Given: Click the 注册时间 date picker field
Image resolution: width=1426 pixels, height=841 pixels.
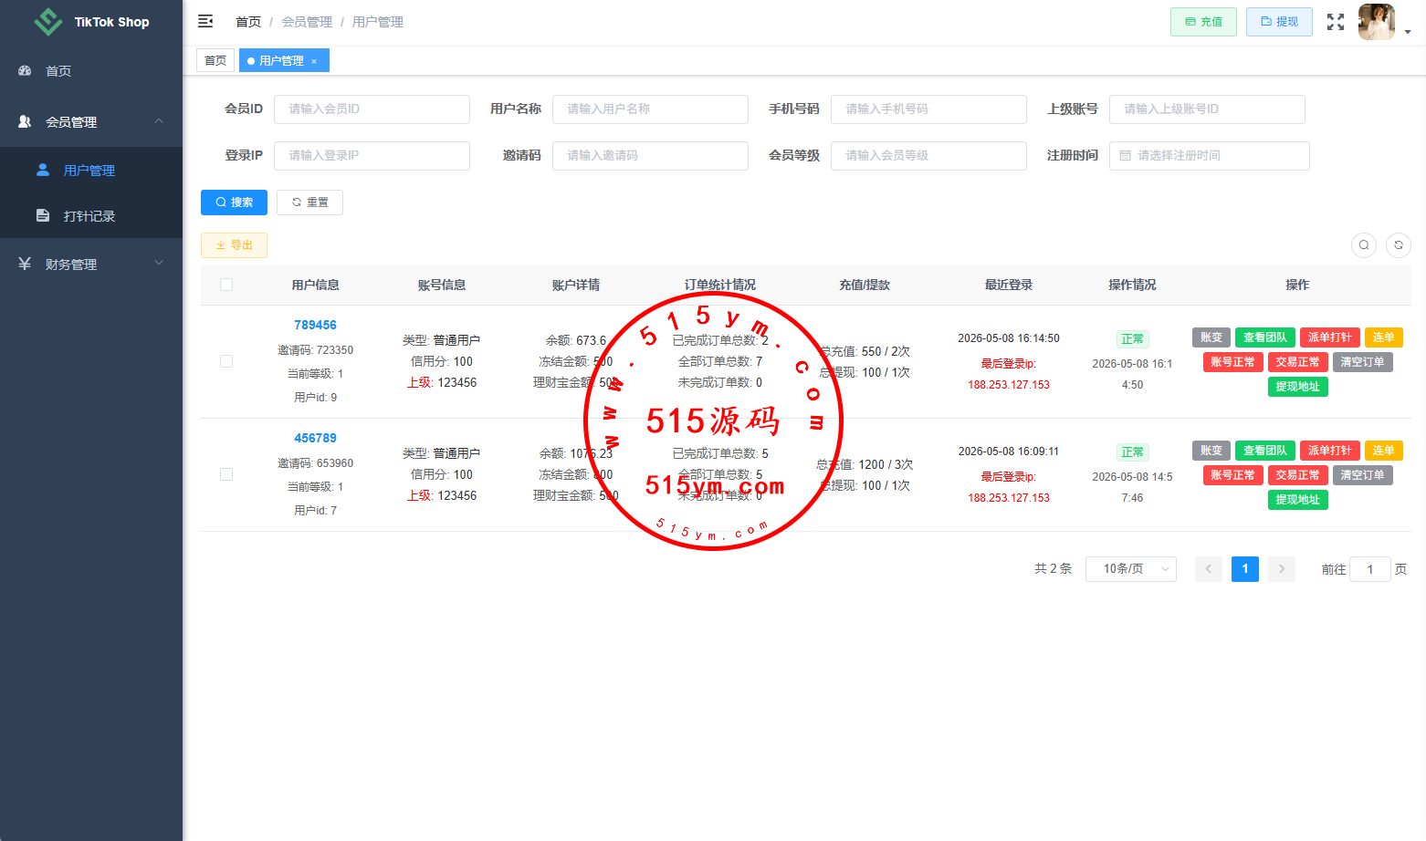Looking at the screenshot, I should pyautogui.click(x=1209, y=156).
